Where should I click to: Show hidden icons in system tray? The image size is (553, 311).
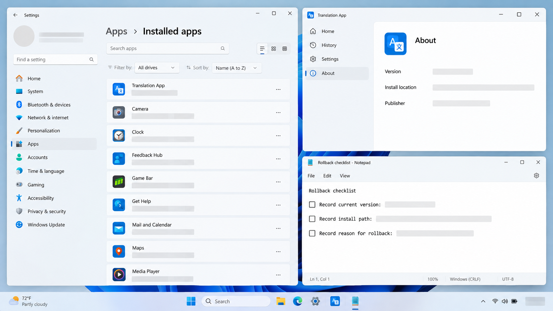click(x=483, y=301)
